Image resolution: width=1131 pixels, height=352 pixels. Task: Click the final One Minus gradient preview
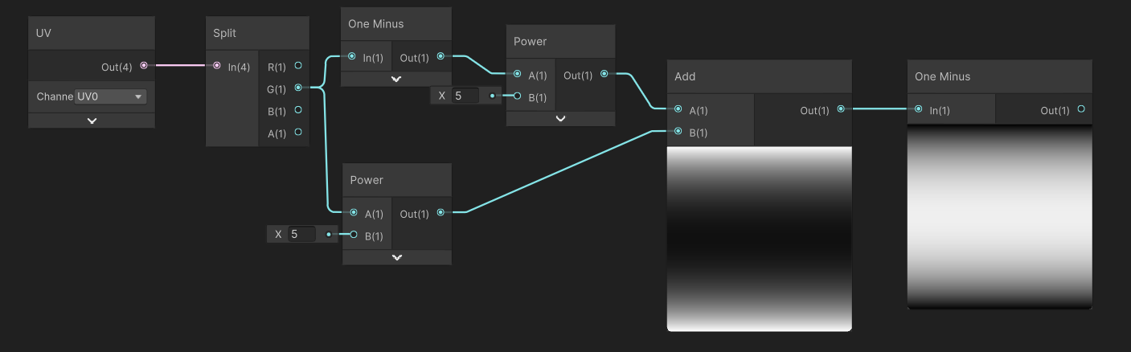[1000, 216]
